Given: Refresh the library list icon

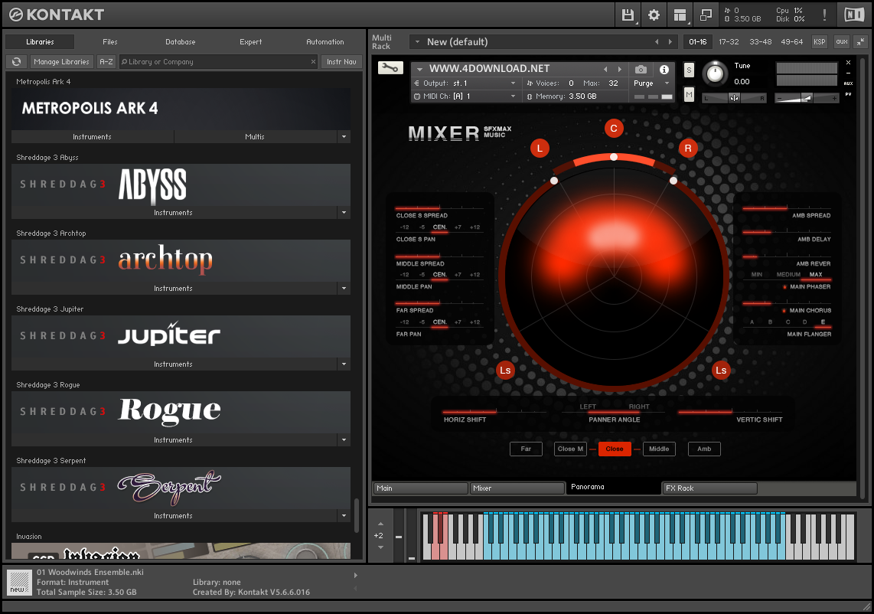Looking at the screenshot, I should point(17,62).
